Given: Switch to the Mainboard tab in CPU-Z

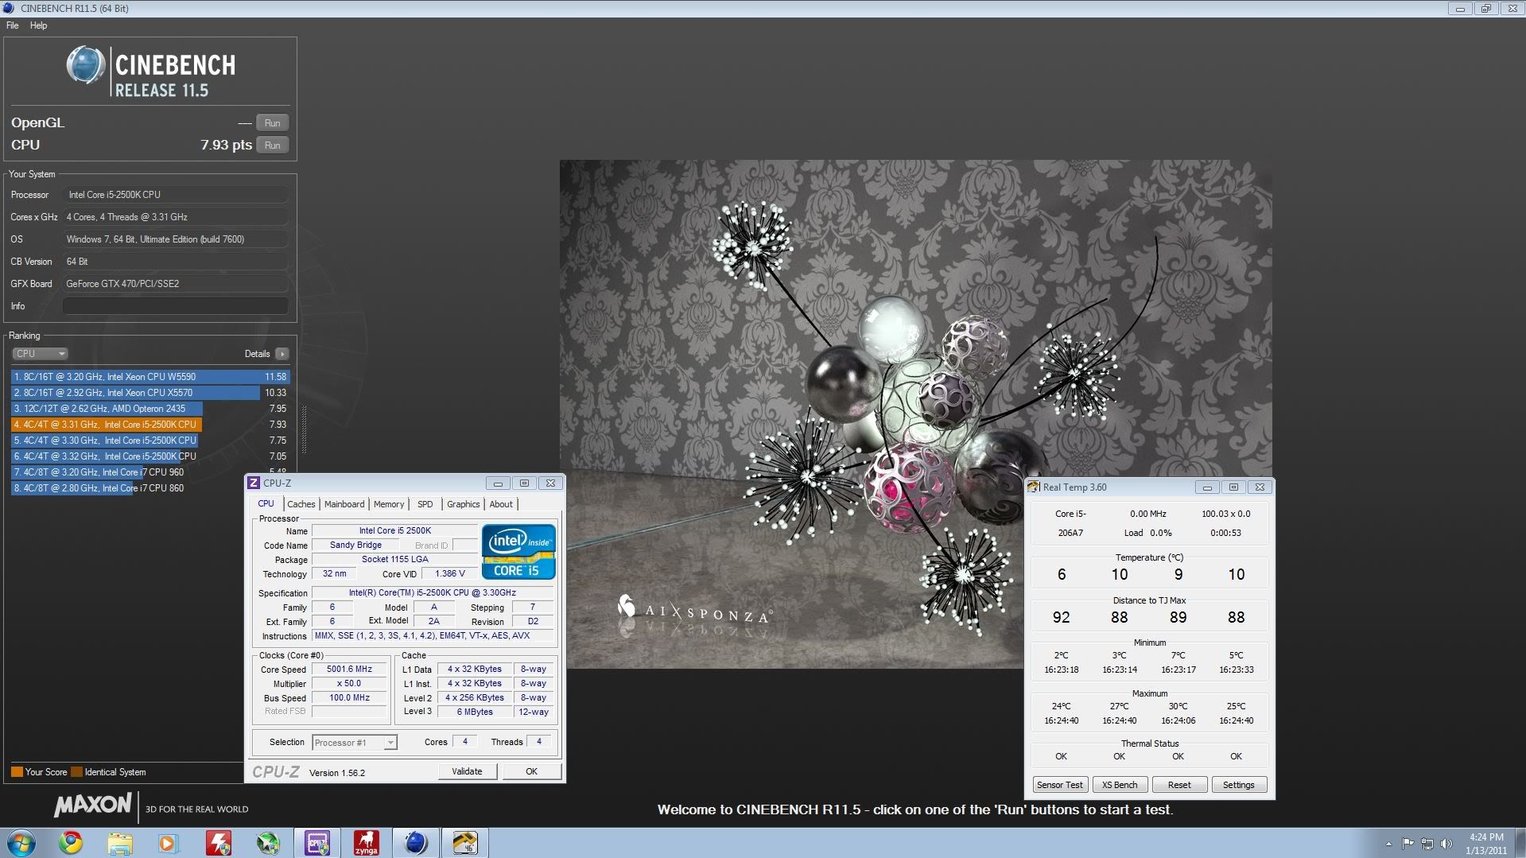Looking at the screenshot, I should point(344,504).
